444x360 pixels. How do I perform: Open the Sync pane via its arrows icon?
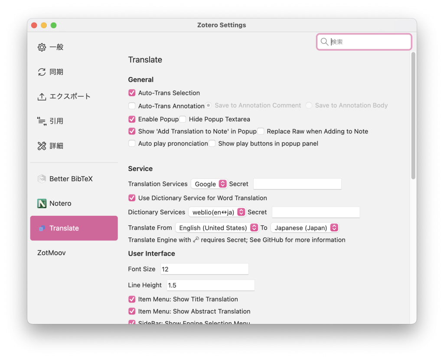42,72
